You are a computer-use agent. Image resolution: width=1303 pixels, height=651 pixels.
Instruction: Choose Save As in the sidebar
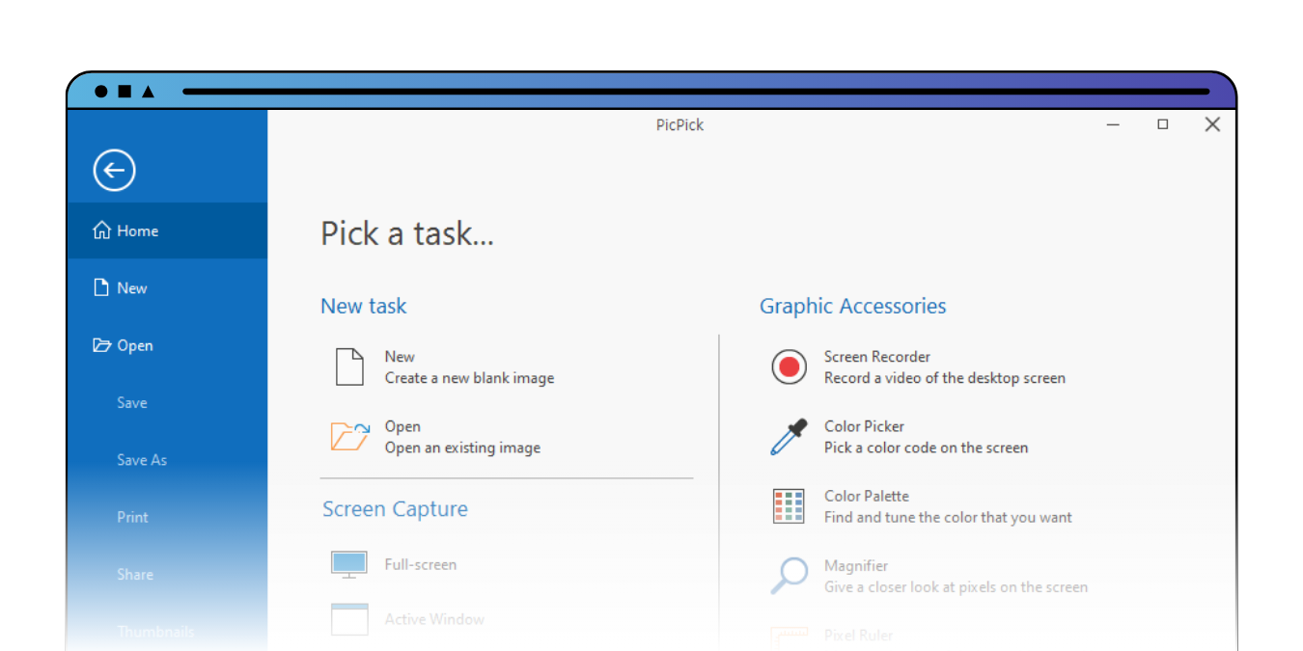(142, 460)
